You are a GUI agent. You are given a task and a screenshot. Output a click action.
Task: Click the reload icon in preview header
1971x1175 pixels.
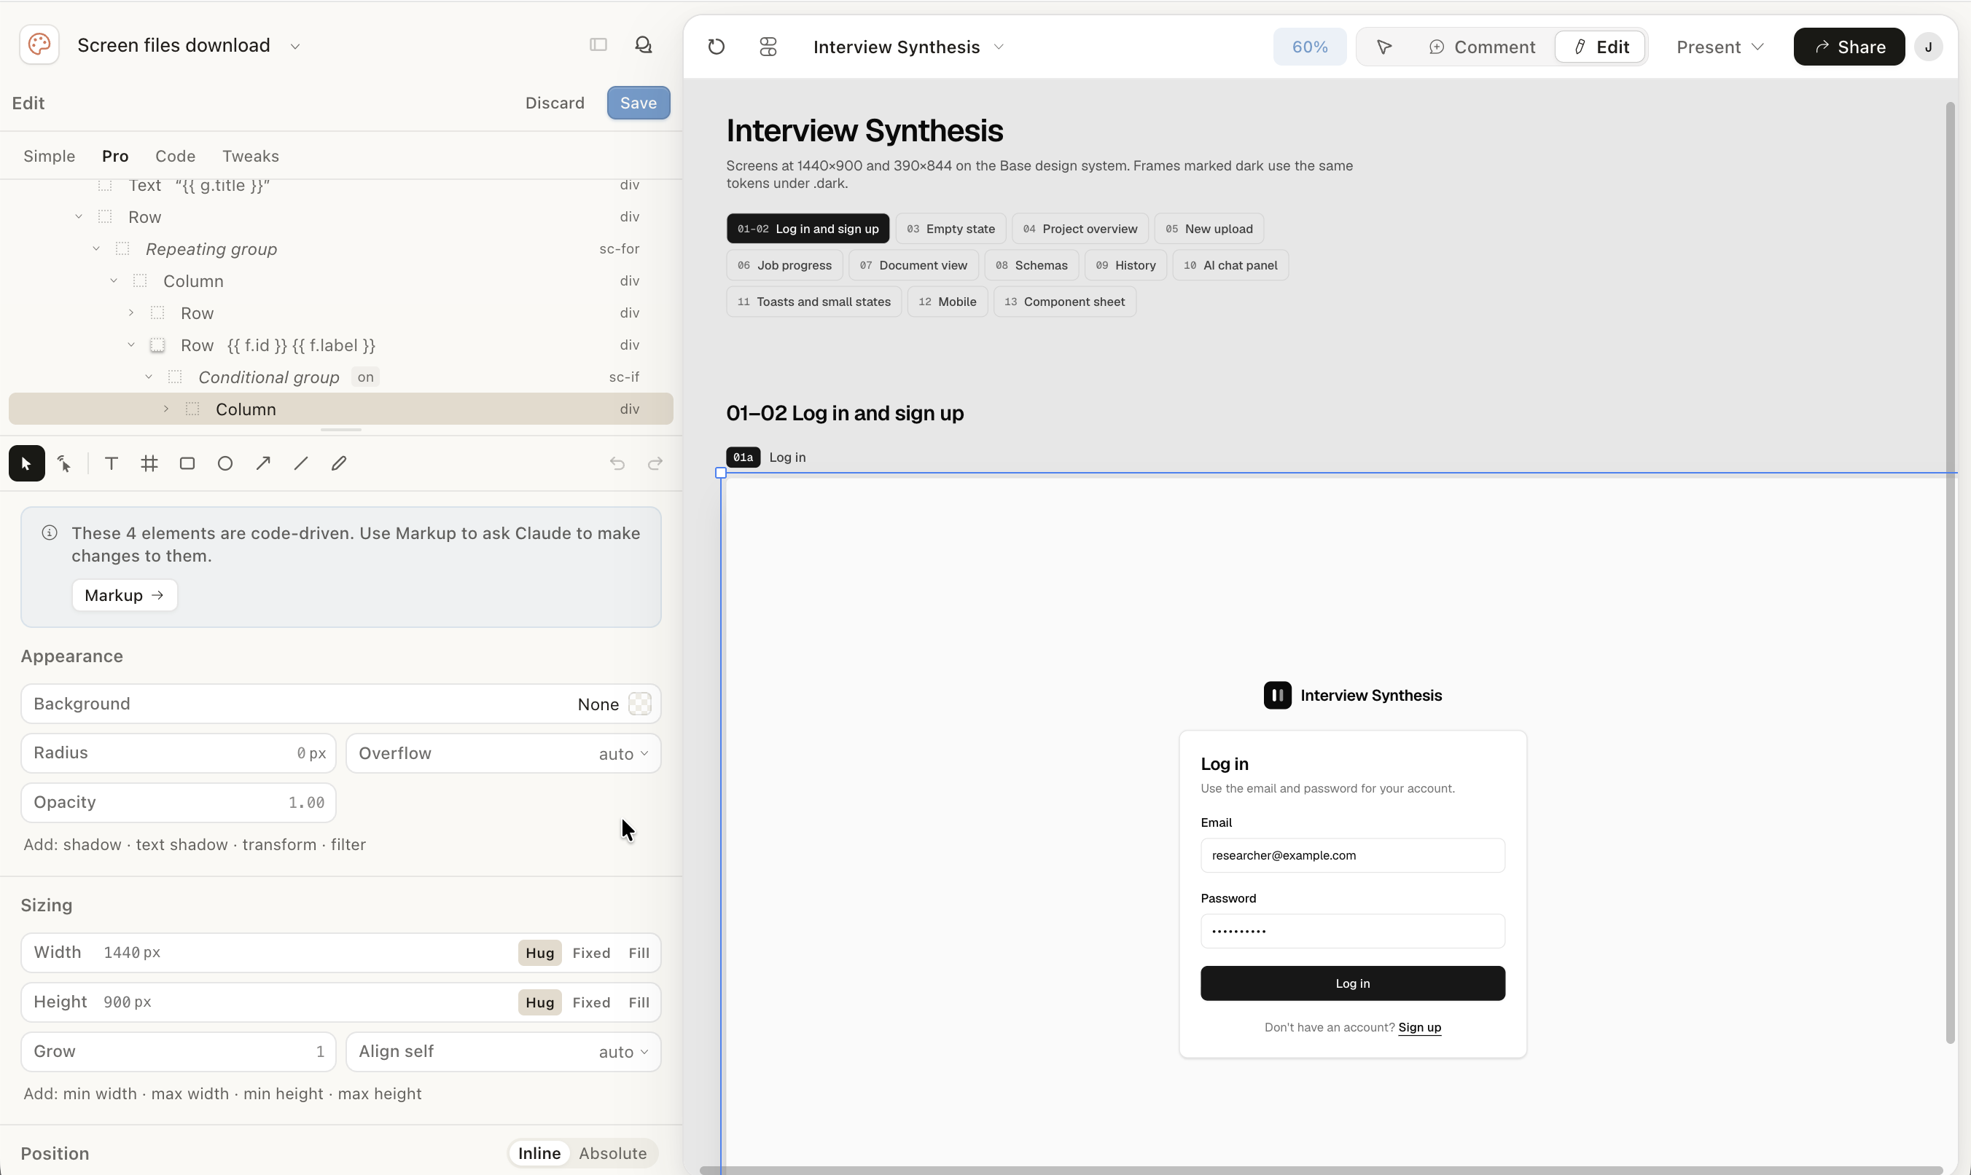pos(716,47)
